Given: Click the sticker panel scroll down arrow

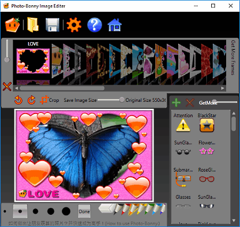Looking at the screenshot, I should 234,221.
